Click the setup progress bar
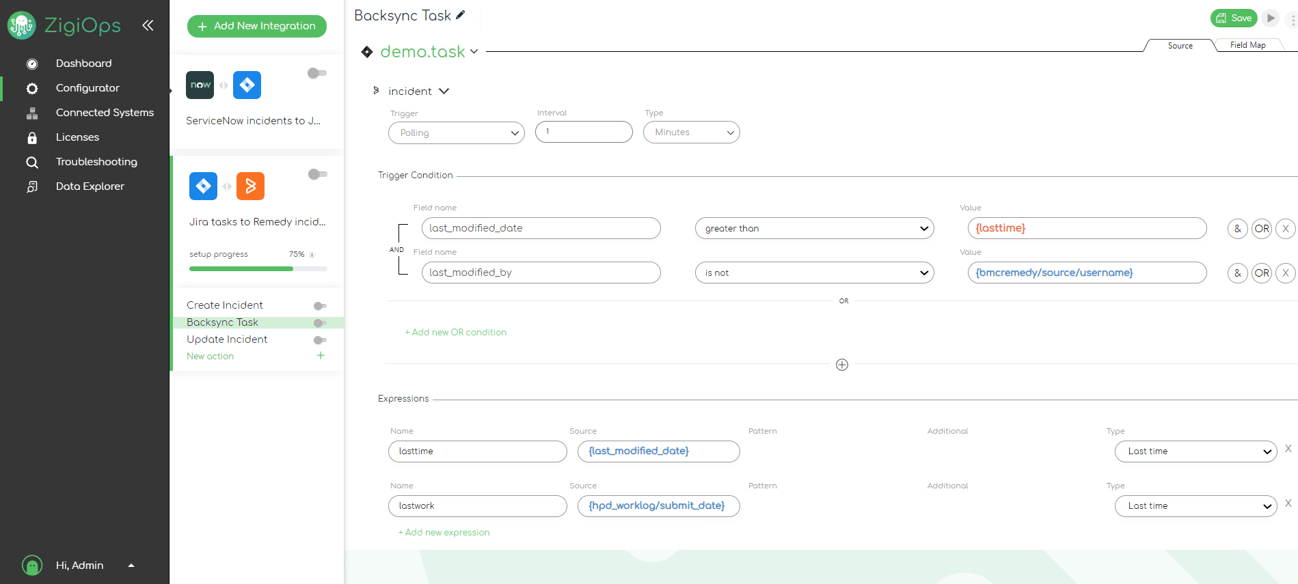1298x584 pixels. [x=258, y=269]
